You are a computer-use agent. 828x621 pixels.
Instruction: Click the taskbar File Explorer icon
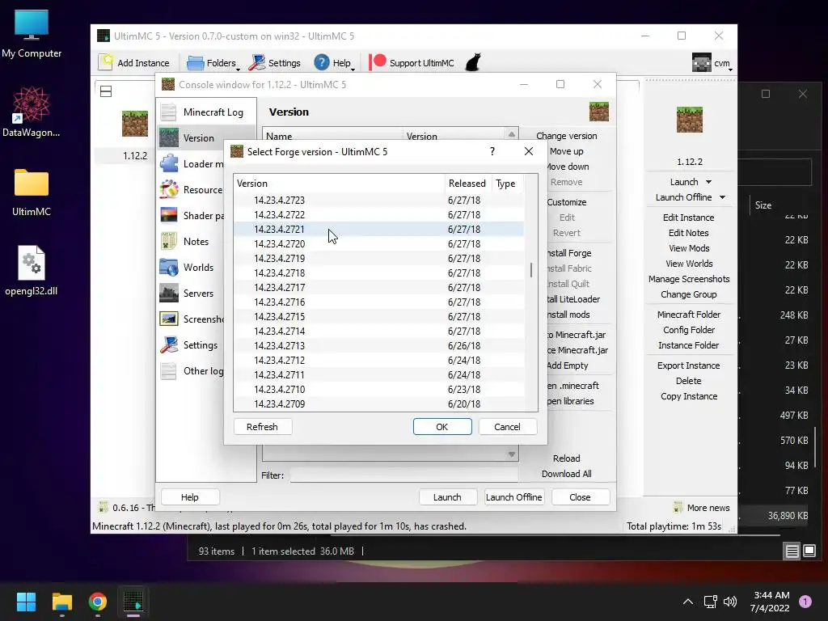coord(61,602)
